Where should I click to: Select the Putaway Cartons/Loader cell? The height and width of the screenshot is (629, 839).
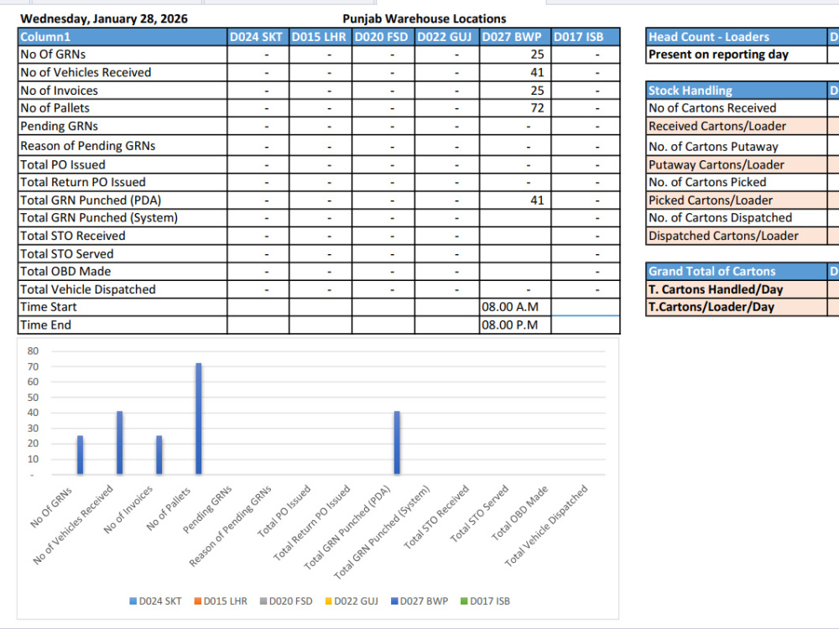[x=737, y=164]
